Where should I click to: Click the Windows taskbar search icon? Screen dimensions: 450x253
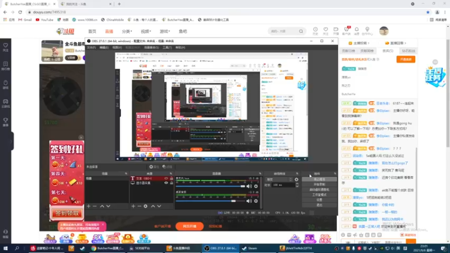17,249
